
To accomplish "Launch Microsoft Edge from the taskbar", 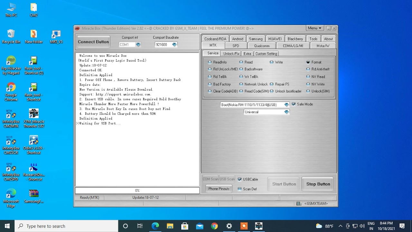I will 155,226.
